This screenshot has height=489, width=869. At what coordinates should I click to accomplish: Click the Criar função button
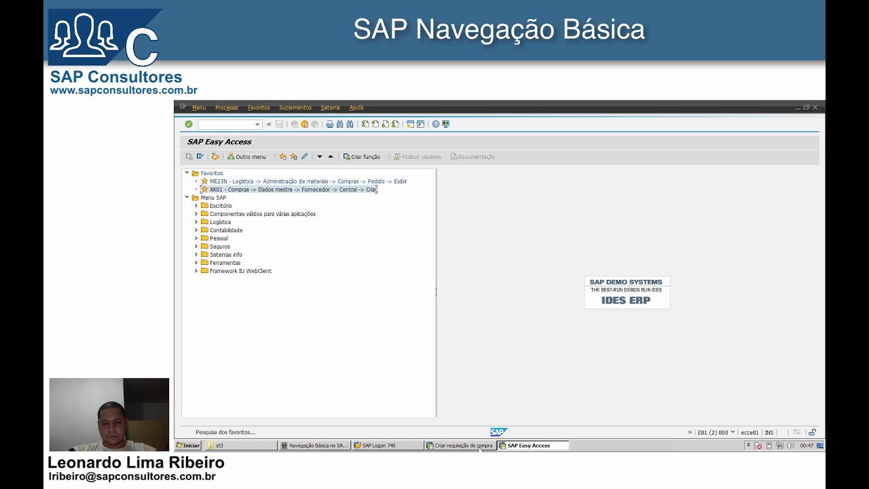click(362, 157)
